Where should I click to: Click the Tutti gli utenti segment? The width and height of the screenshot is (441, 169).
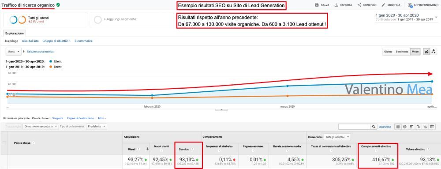tap(45, 20)
